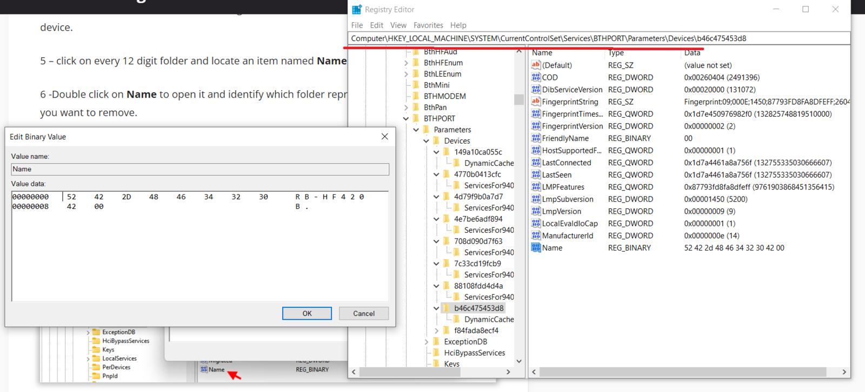
Task: Expand the f84fada8ecf4 device key
Action: (437, 330)
